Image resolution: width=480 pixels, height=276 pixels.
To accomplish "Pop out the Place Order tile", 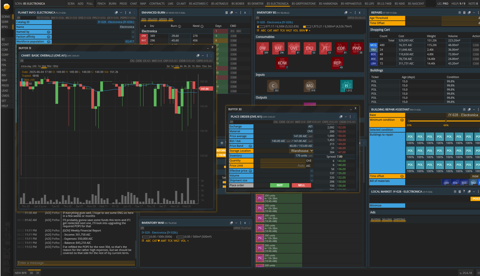I will tap(341, 117).
